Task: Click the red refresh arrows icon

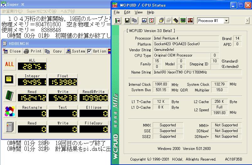Action: pyautogui.click(x=151, y=20)
